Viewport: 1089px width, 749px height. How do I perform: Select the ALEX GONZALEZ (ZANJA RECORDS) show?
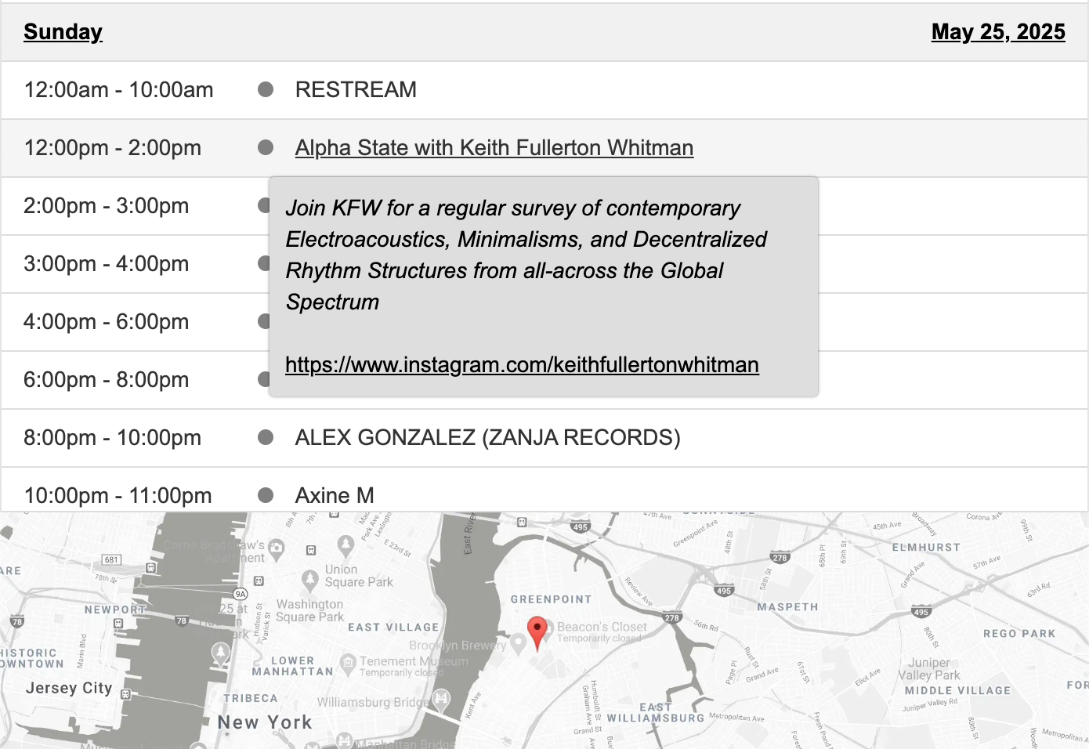[487, 437]
